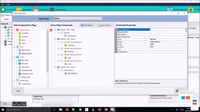The image size is (200, 112).
Task: Click the Close button in the dialog
Action: 18,91
